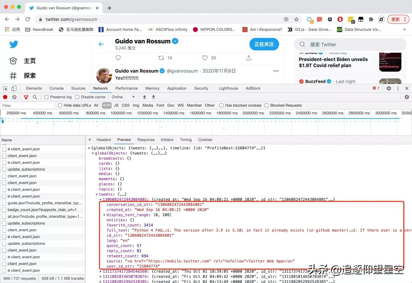Viewport: 412px width, 283px height.
Task: Open network search magnifier
Action: [x=35, y=97]
